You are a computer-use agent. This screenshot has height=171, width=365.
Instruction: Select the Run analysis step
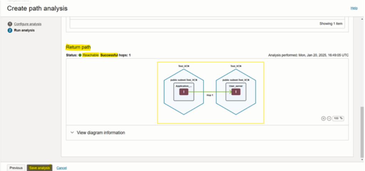click(x=24, y=30)
